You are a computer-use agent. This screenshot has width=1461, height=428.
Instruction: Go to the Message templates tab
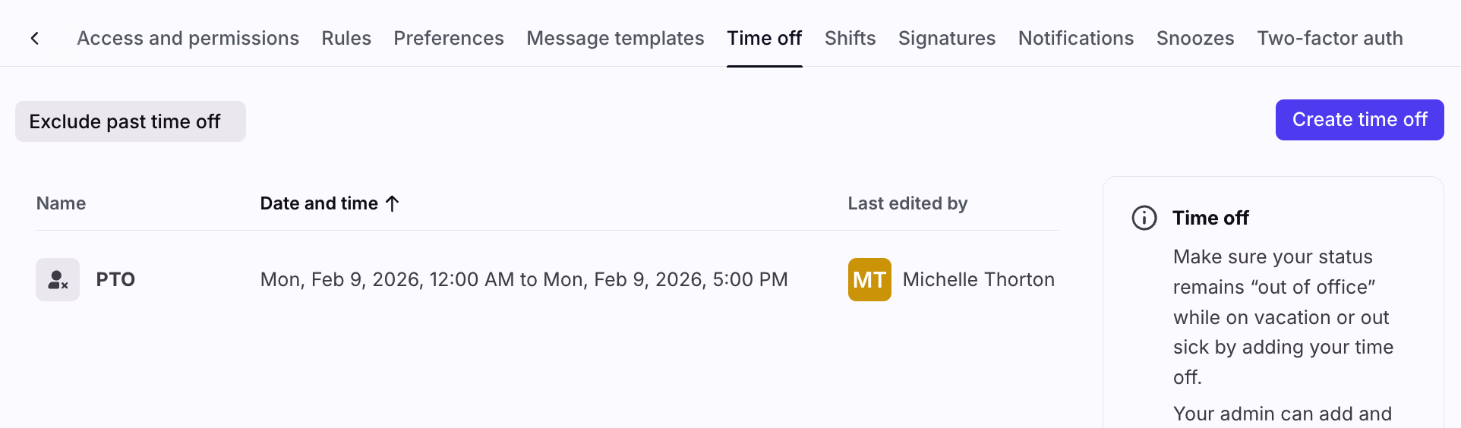(x=615, y=39)
